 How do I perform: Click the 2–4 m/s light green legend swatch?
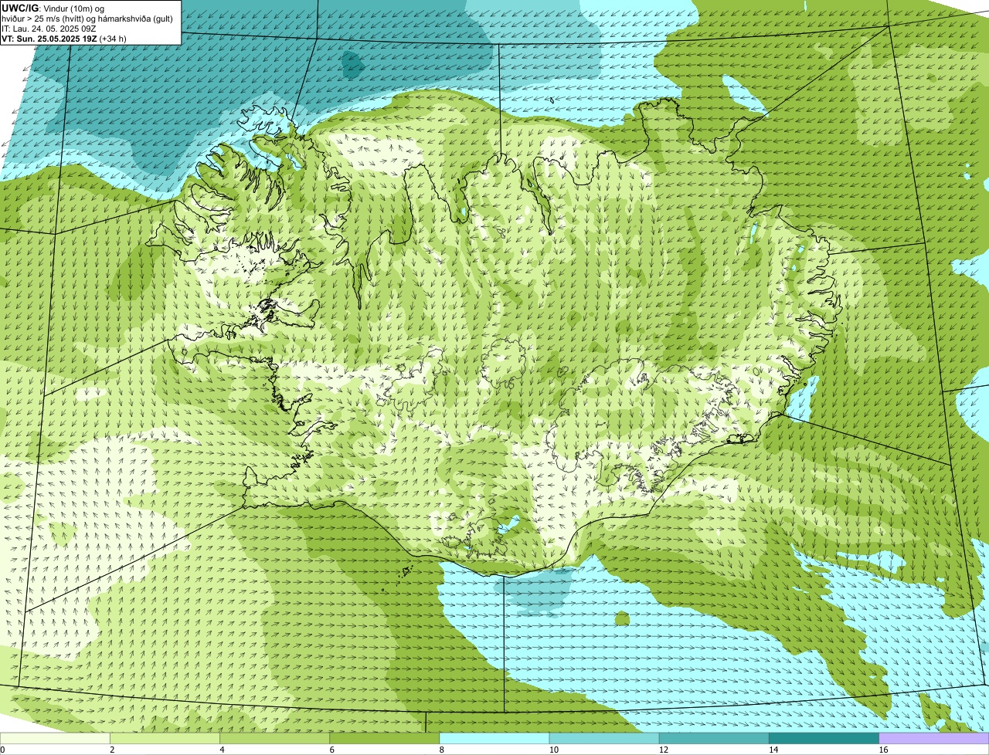[165, 739]
